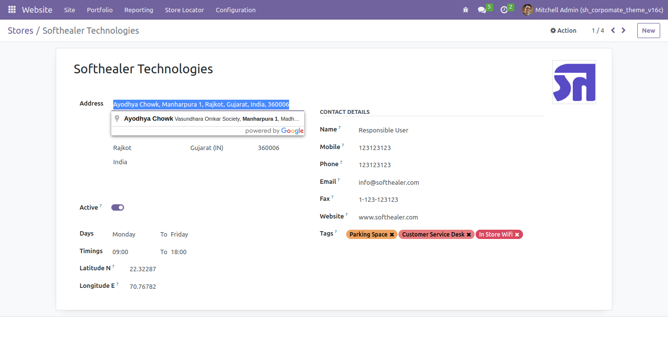The image size is (668, 347).
Task: Show help tooltip for Website field
Action: (x=347, y=215)
